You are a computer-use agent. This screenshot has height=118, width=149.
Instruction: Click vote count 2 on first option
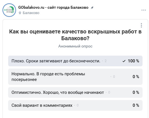[105, 61]
